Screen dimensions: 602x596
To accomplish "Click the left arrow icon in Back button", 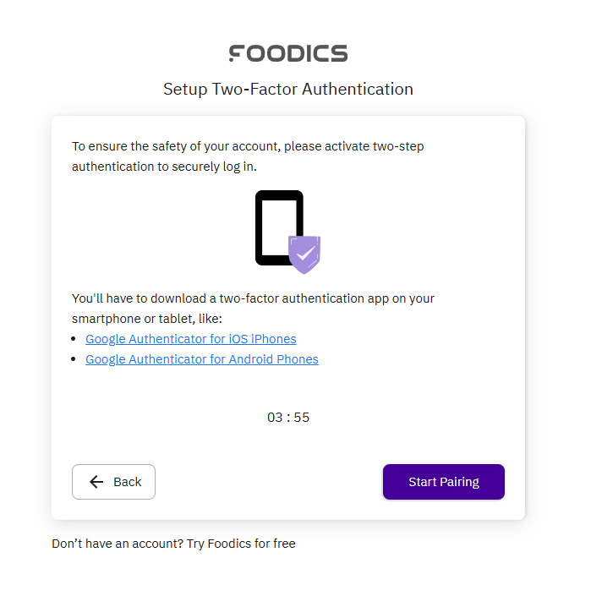I will tap(96, 482).
